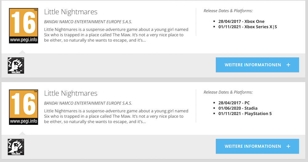
Task: Click the PEGI 16 badge in first entry
Action: tap(23, 26)
